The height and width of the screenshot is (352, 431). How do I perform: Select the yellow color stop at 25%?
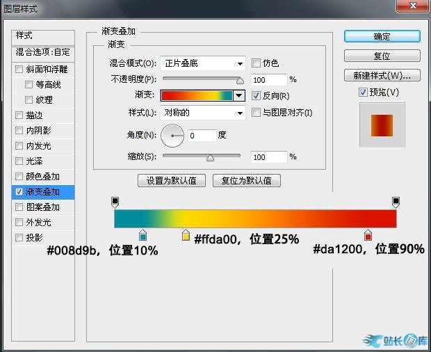(x=186, y=237)
